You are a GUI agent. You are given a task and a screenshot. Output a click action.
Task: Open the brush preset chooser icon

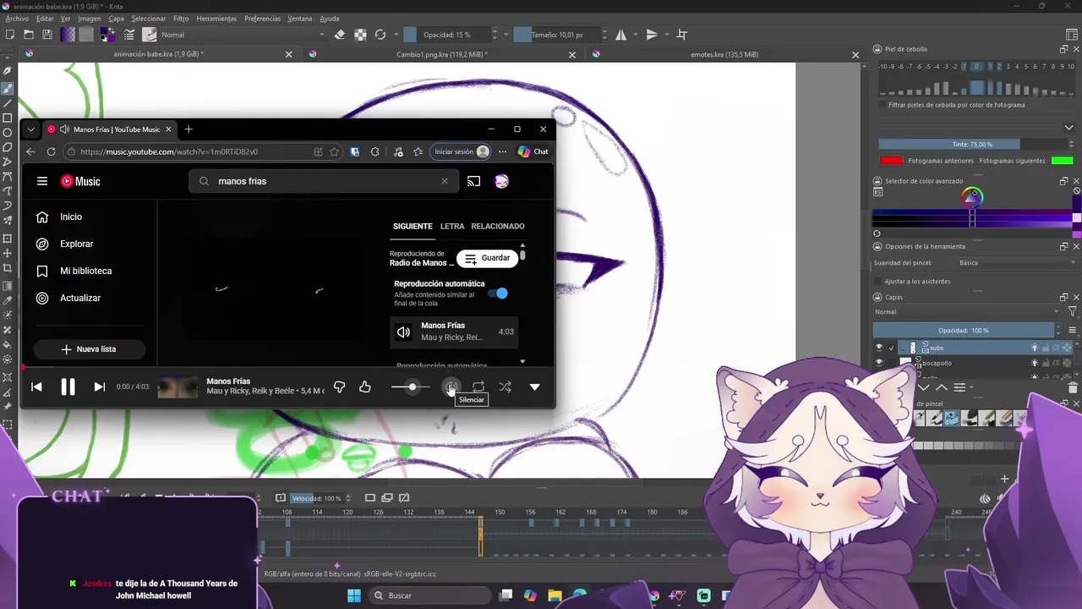click(x=150, y=35)
